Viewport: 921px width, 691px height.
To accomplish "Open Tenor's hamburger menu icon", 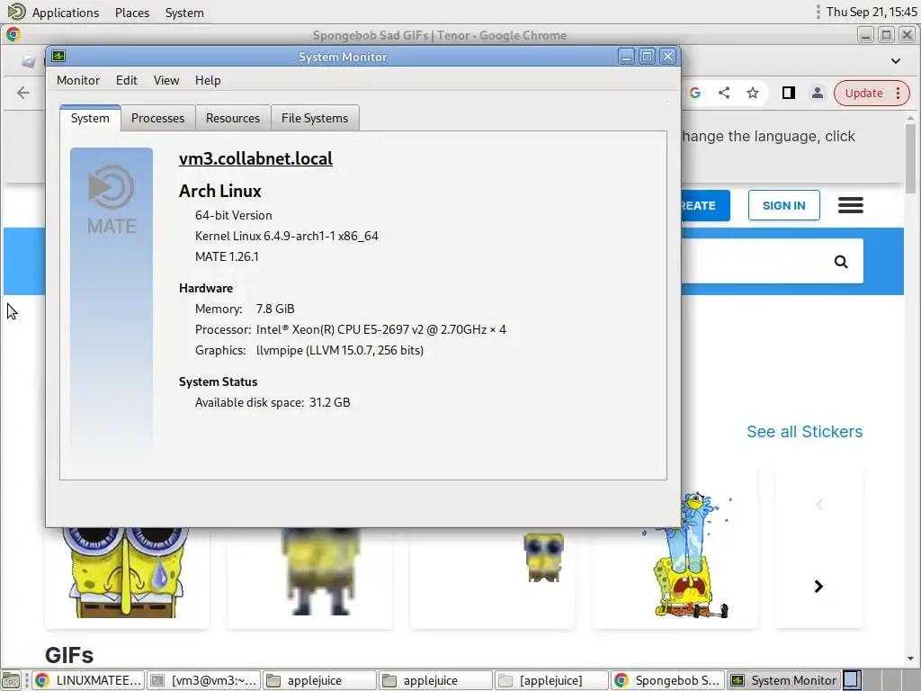I will (851, 205).
